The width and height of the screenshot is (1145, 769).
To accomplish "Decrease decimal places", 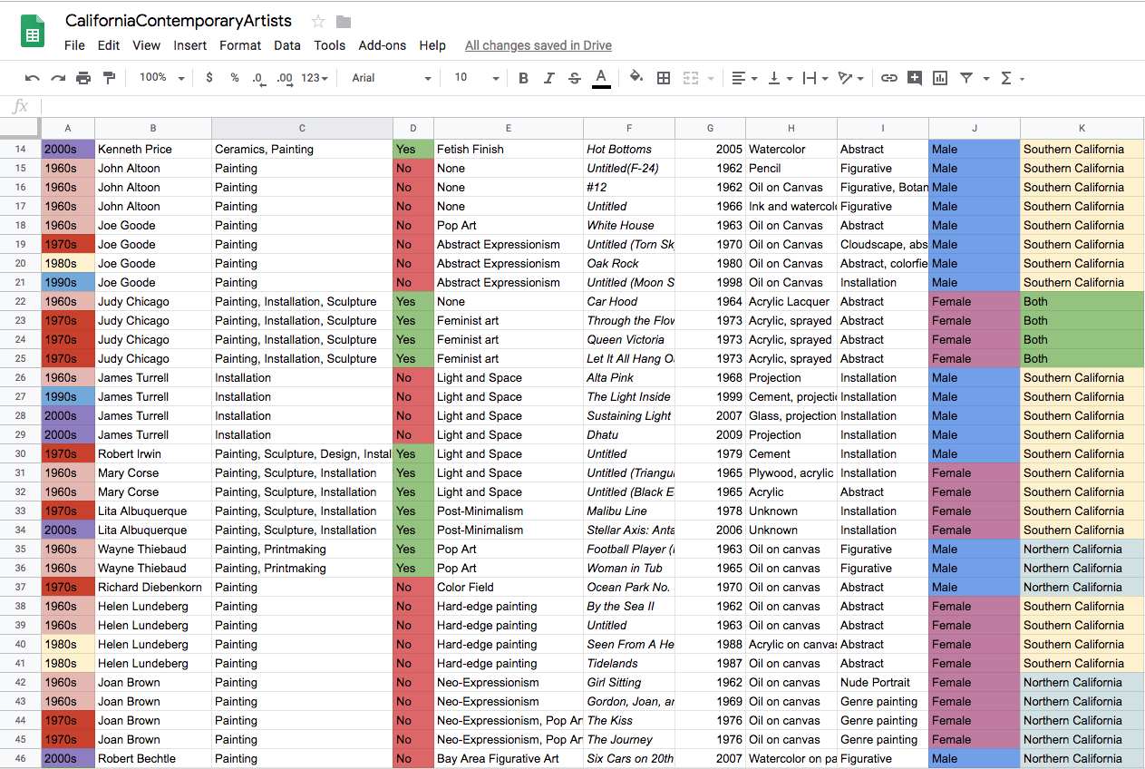I will 258,78.
